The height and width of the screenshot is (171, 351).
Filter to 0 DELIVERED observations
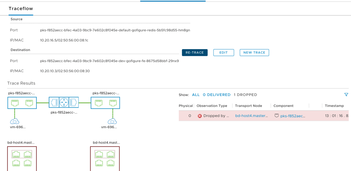(x=216, y=95)
